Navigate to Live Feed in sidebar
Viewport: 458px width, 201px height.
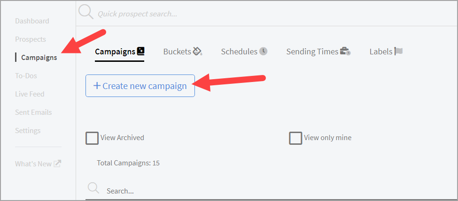pos(30,94)
